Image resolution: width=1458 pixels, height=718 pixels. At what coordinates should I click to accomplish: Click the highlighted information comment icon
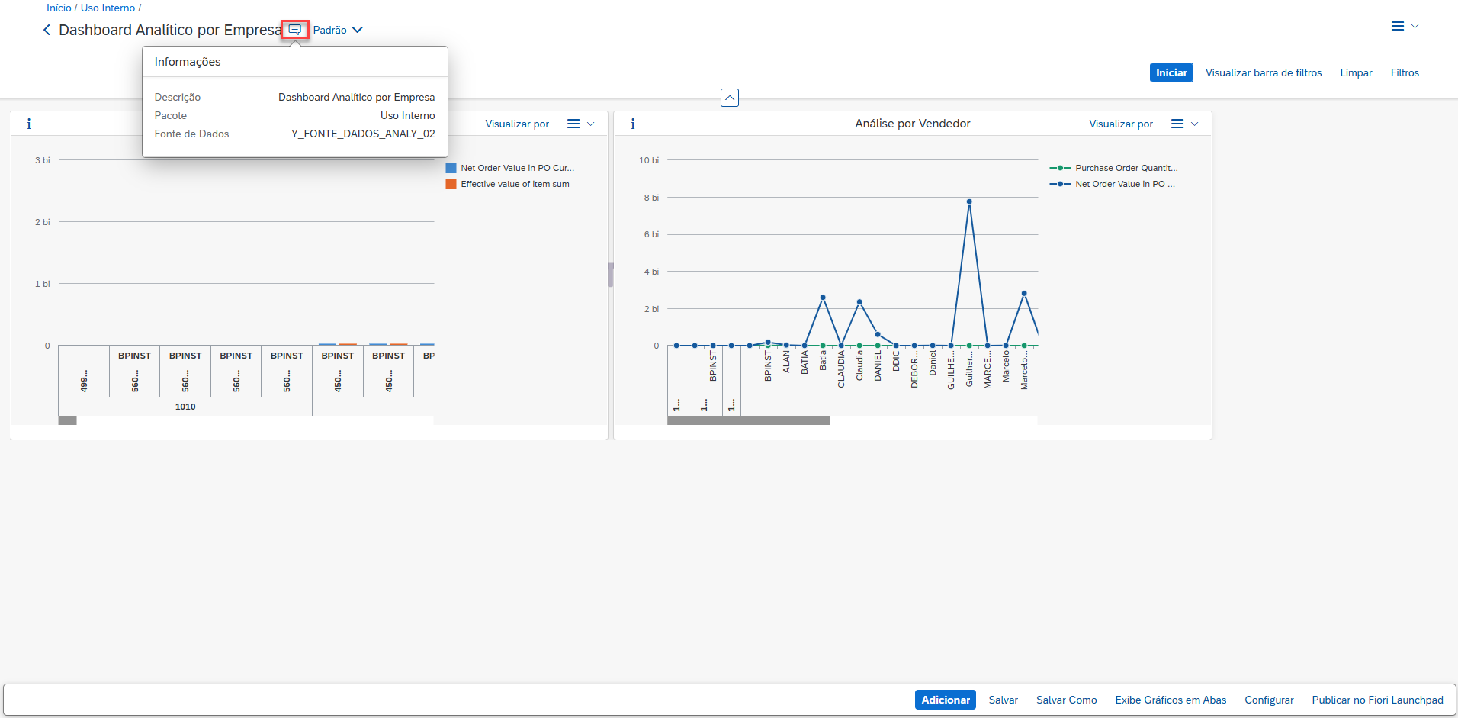click(295, 30)
